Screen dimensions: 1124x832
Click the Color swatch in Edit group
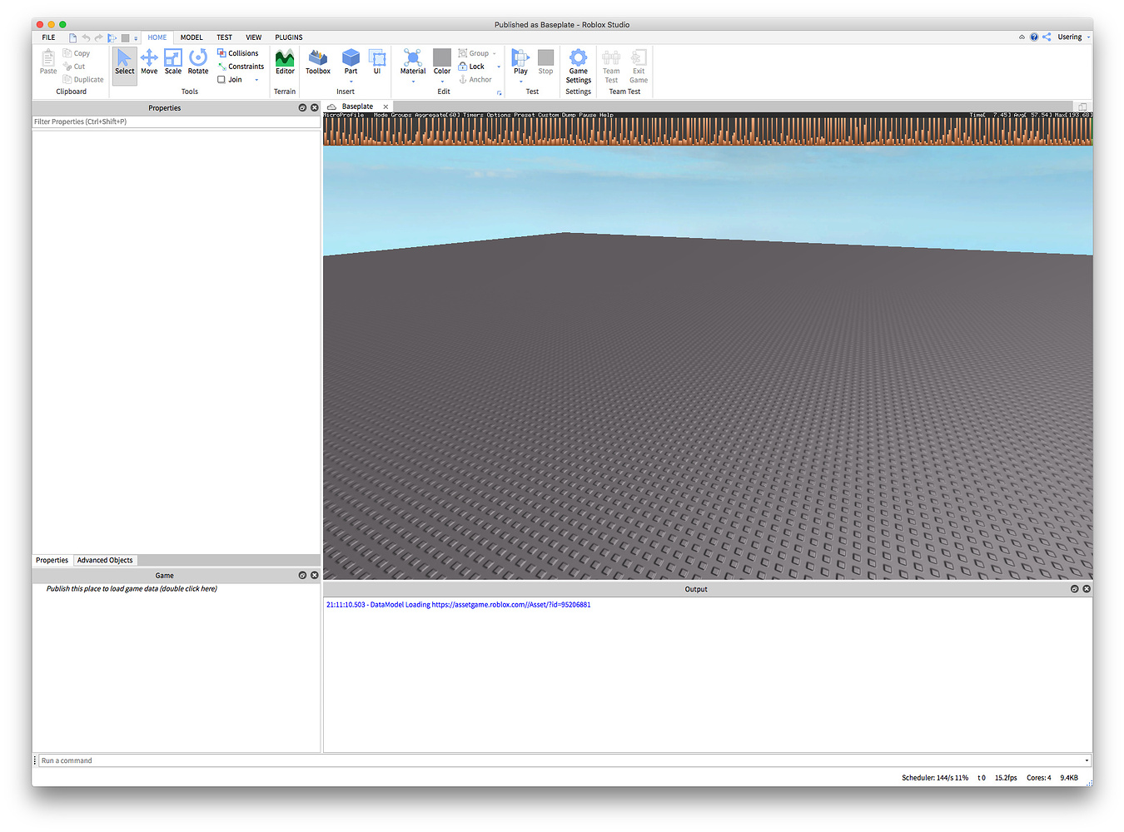(x=442, y=57)
